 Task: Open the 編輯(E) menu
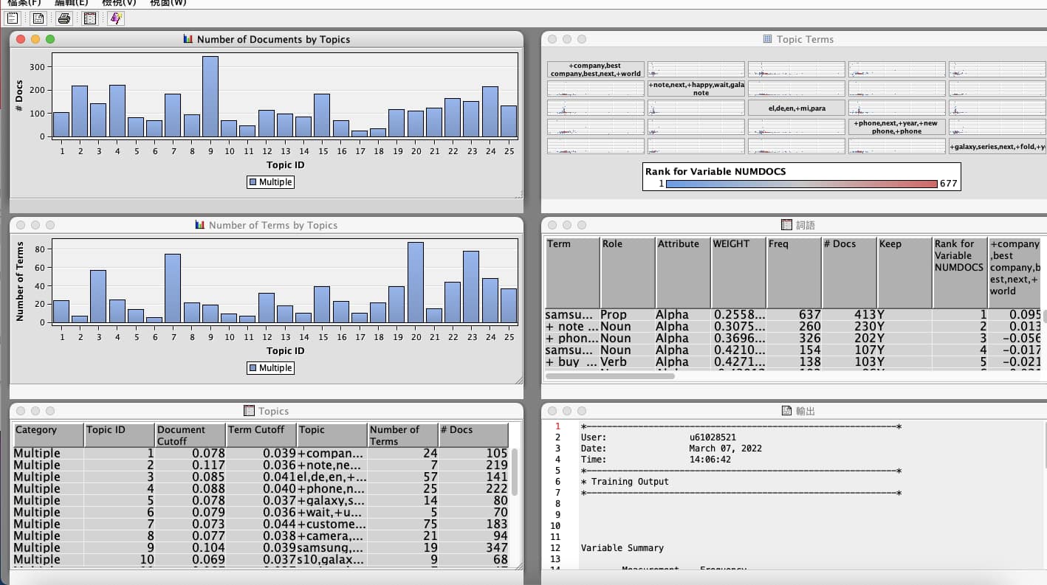71,3
